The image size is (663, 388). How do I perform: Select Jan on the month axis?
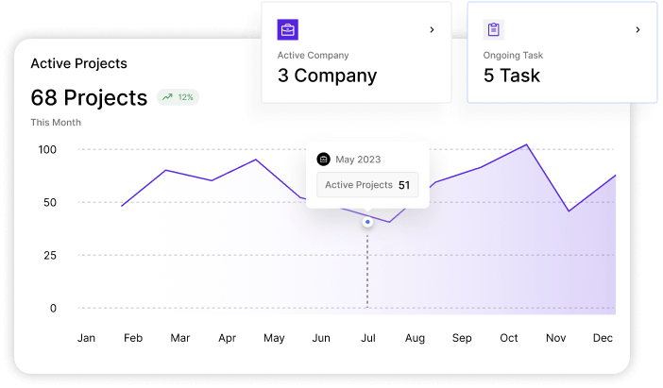pos(86,338)
